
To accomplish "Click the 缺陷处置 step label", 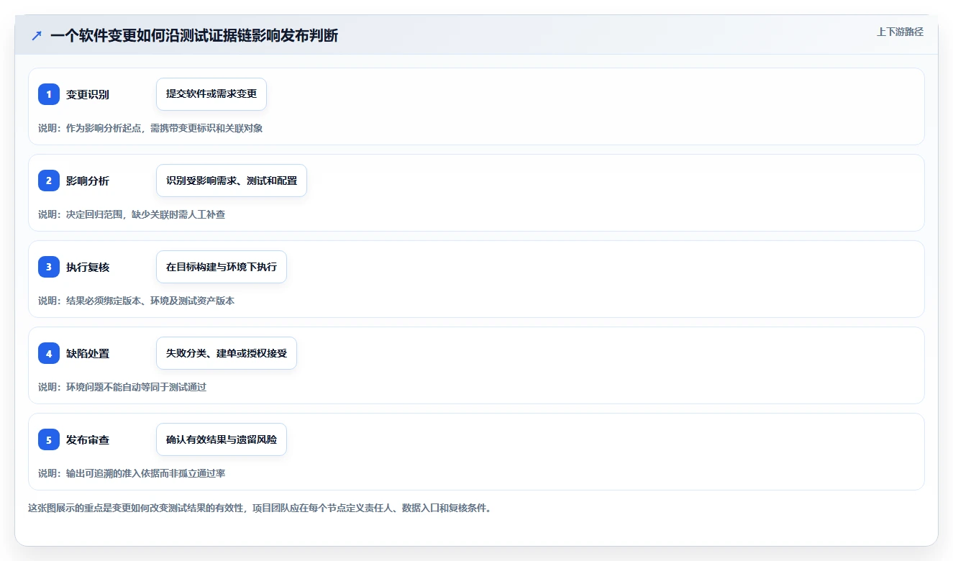I will click(x=88, y=354).
